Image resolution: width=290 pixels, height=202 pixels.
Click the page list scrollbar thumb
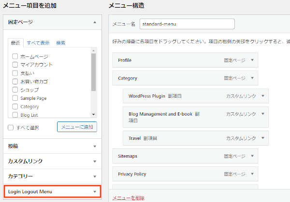coord(93,72)
